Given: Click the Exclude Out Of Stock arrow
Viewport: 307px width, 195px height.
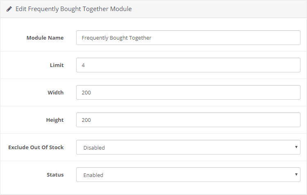Looking at the screenshot, I should coord(296,147).
